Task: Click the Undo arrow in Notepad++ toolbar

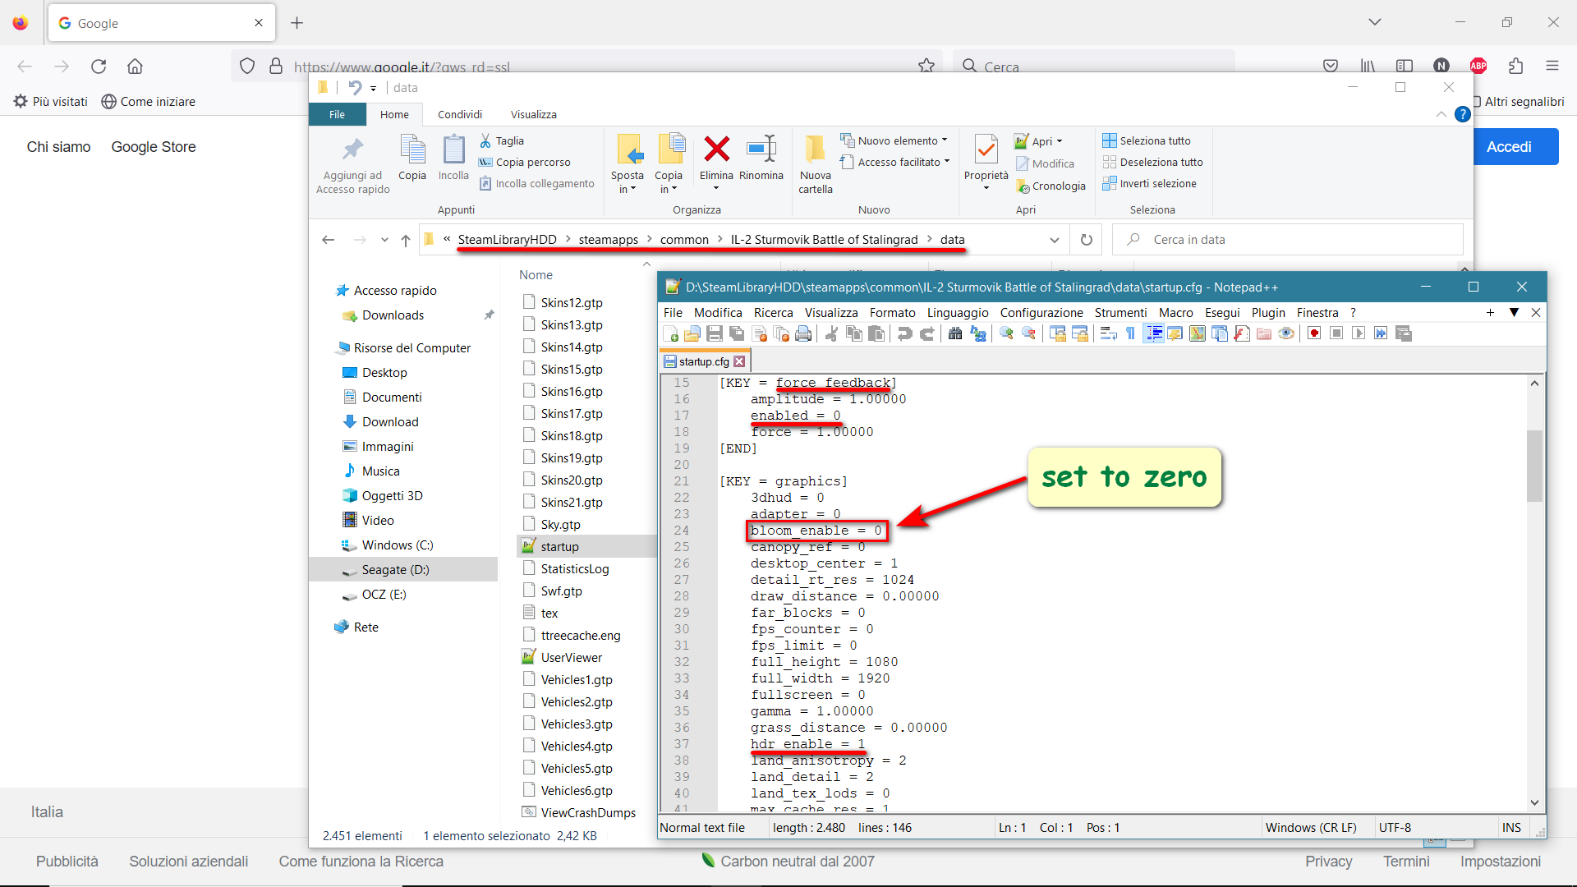Action: point(904,333)
